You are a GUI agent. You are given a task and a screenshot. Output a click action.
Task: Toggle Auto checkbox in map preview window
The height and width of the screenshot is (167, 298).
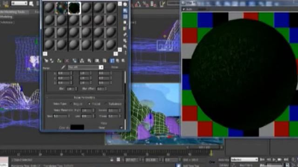[x=184, y=9]
